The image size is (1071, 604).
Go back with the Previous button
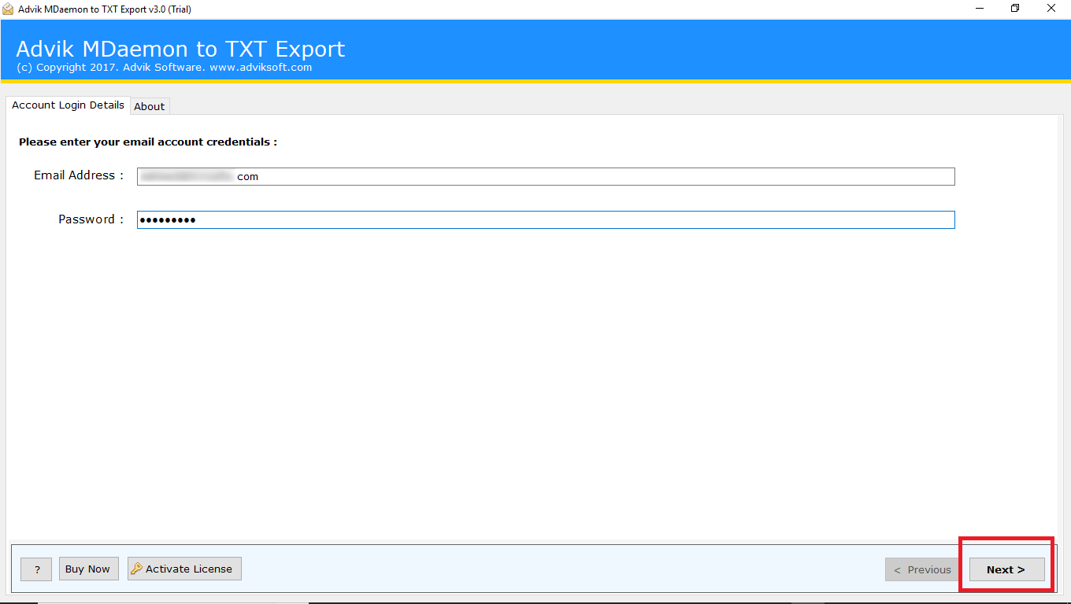(x=922, y=569)
